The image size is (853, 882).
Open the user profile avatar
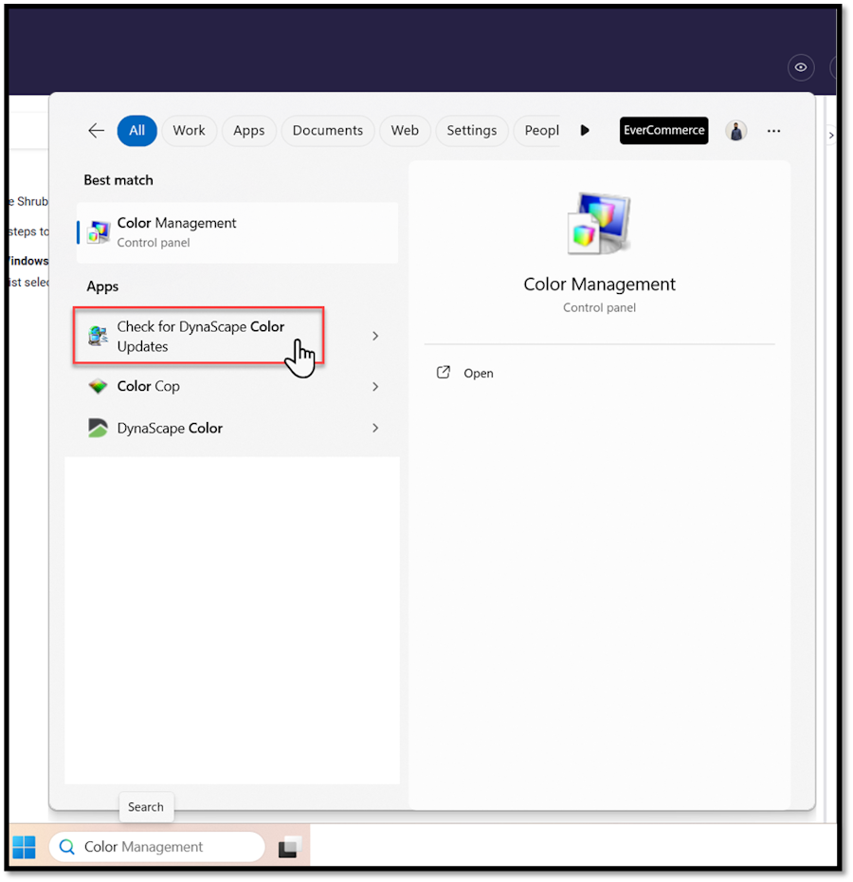tap(735, 131)
